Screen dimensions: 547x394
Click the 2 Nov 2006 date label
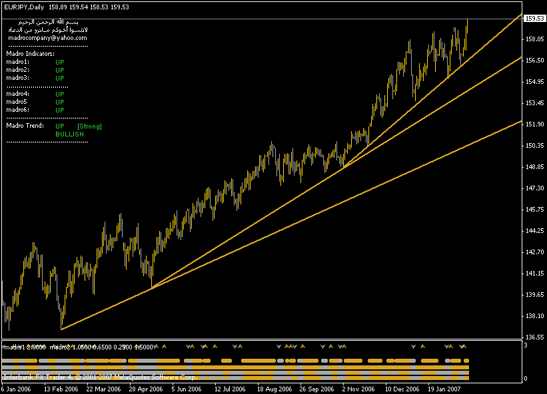(358, 389)
